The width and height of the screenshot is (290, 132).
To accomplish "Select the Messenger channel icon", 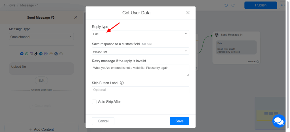I will click(x=22, y=54).
